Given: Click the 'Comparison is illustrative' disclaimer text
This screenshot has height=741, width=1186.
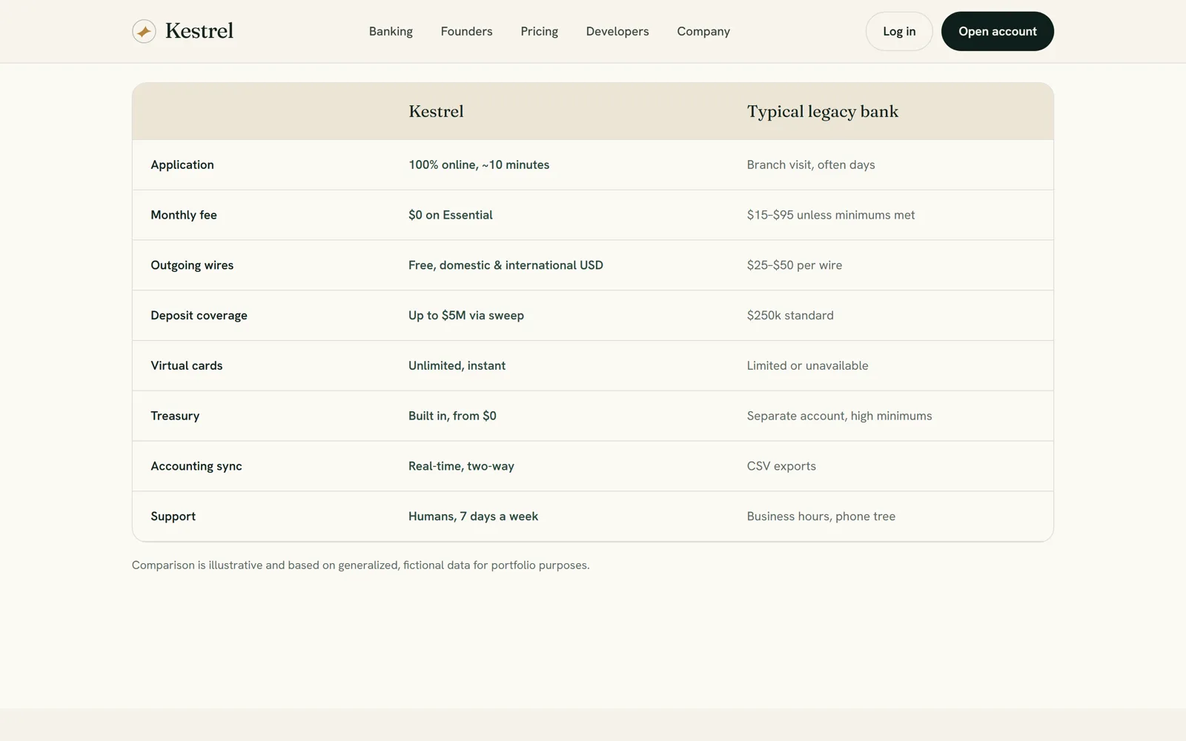Looking at the screenshot, I should tap(360, 565).
